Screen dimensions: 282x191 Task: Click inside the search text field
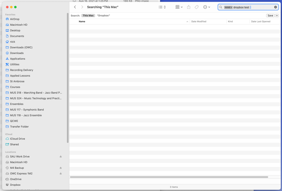pyautogui.click(x=261, y=7)
